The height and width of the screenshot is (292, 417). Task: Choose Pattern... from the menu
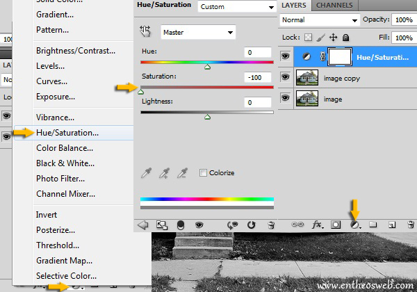click(x=52, y=30)
